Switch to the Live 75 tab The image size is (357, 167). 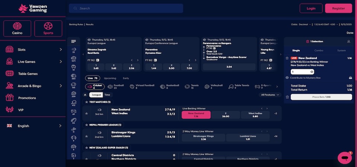click(x=93, y=78)
